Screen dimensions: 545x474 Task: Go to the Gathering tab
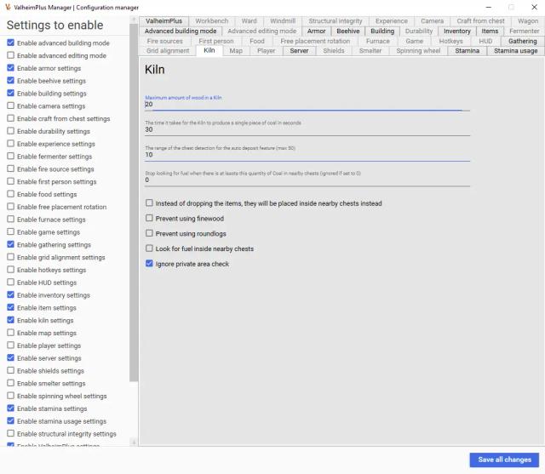[522, 41]
